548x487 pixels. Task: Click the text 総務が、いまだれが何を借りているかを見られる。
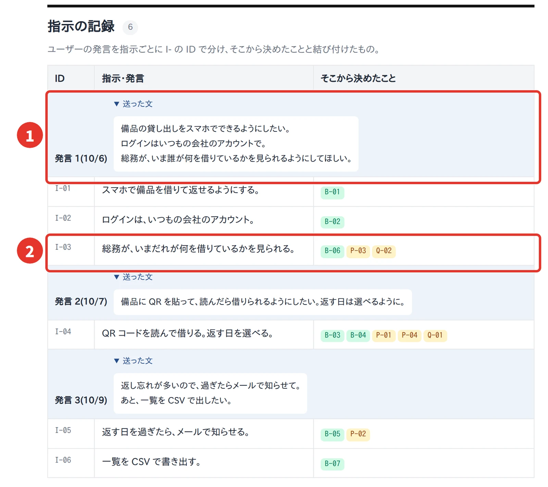tap(199, 249)
